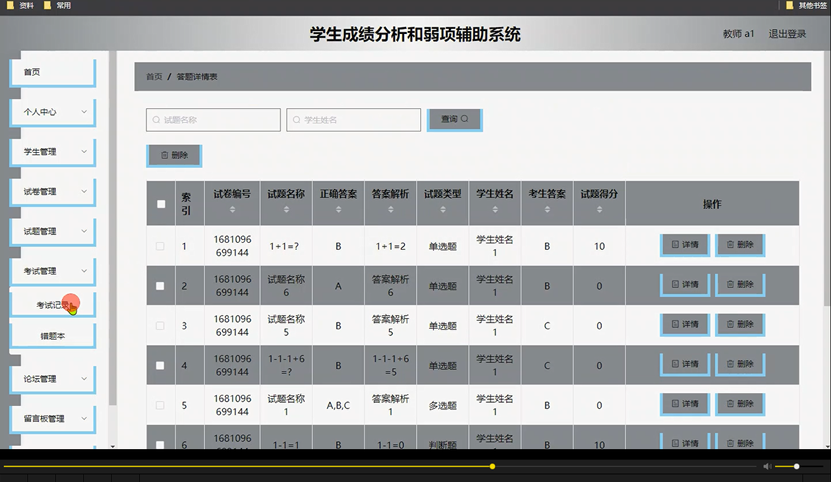The image size is (831, 482).
Task: Check the checkbox for row 2
Action: tap(160, 286)
